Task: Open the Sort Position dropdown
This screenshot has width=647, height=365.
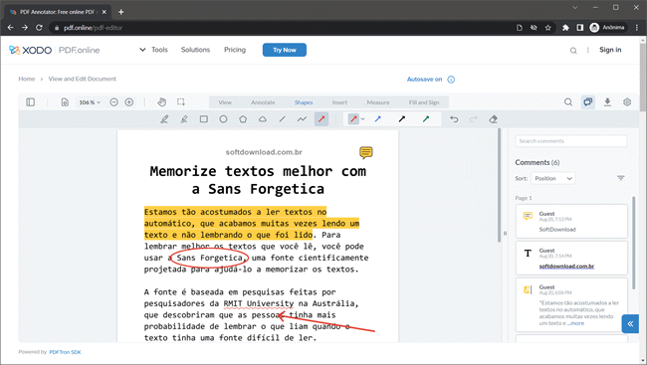Action: tap(552, 179)
